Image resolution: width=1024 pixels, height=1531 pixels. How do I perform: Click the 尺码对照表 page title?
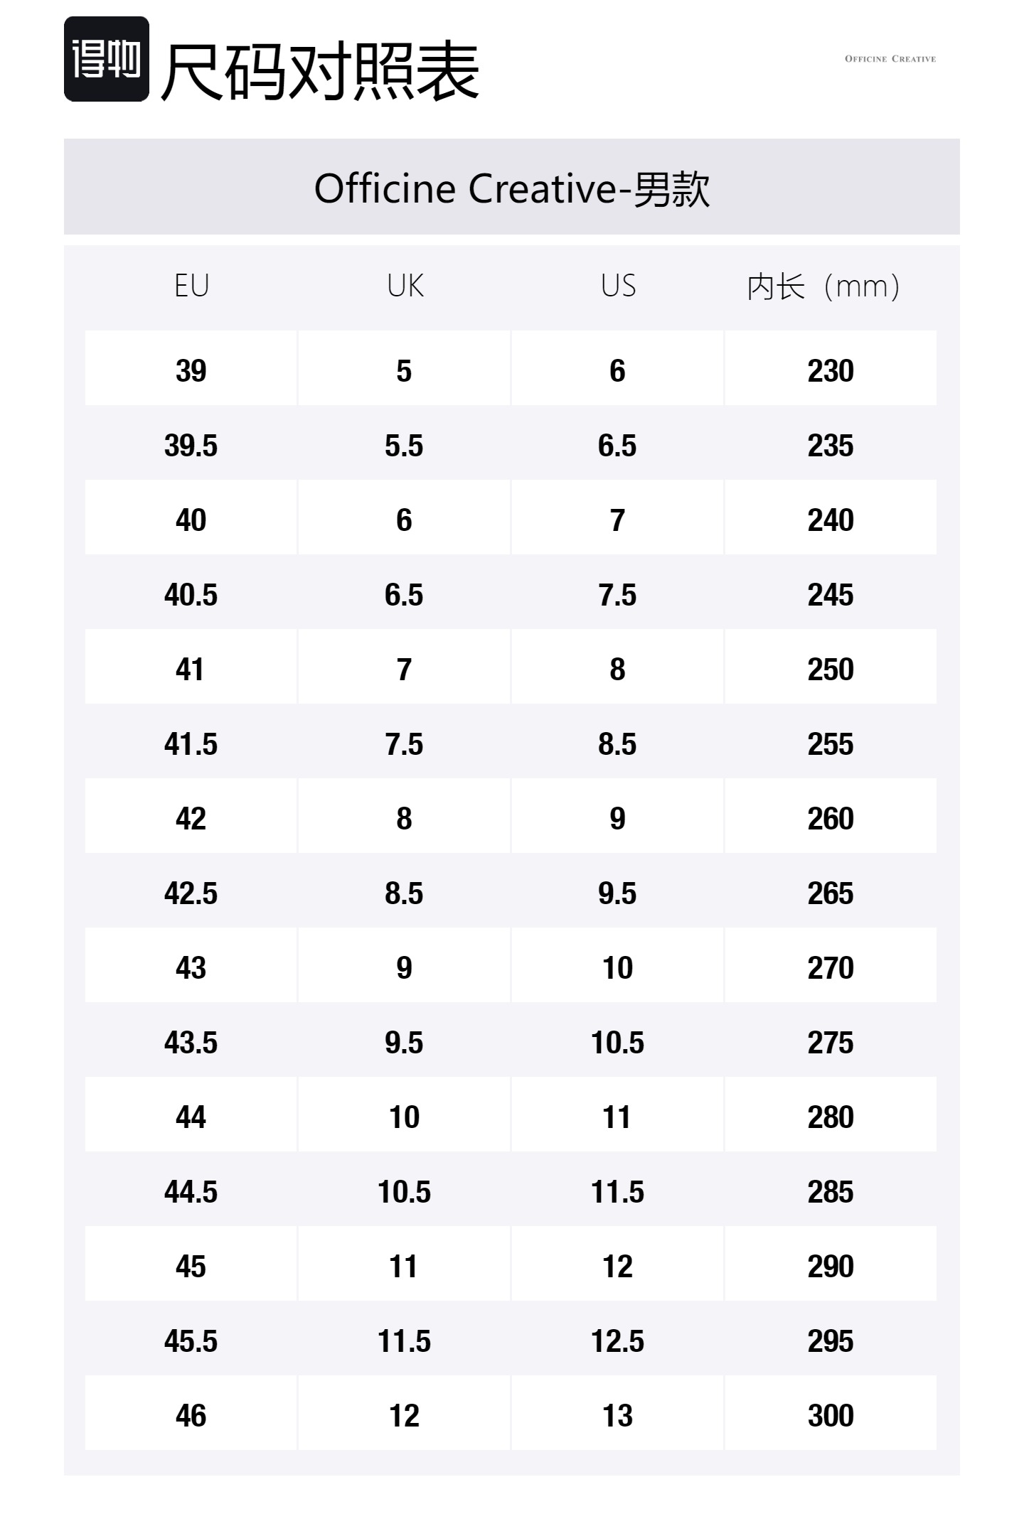tap(320, 70)
